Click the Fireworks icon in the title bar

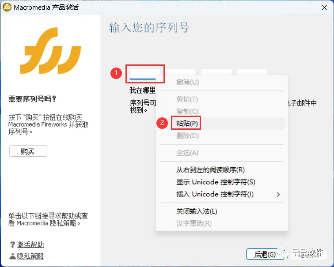tap(7, 7)
